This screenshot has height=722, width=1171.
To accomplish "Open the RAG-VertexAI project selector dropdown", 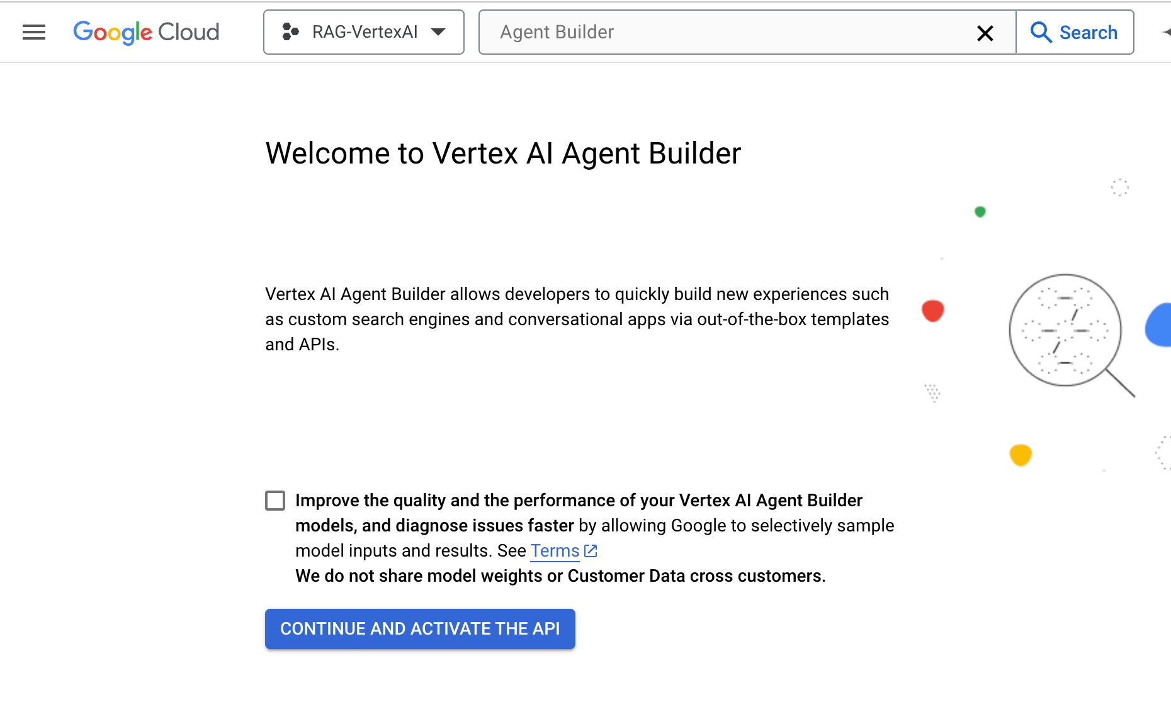I will click(x=364, y=32).
